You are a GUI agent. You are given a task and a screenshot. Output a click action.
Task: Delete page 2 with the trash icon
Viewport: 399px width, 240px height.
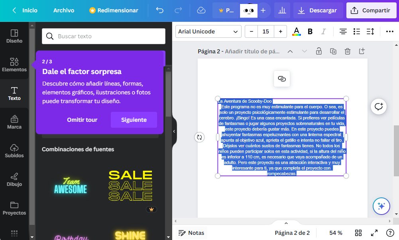347,51
